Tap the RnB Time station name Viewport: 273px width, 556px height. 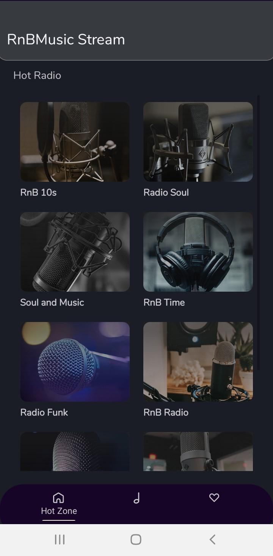(x=164, y=303)
